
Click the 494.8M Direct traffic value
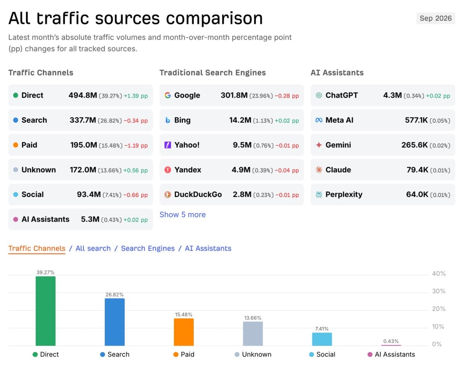[x=83, y=95]
